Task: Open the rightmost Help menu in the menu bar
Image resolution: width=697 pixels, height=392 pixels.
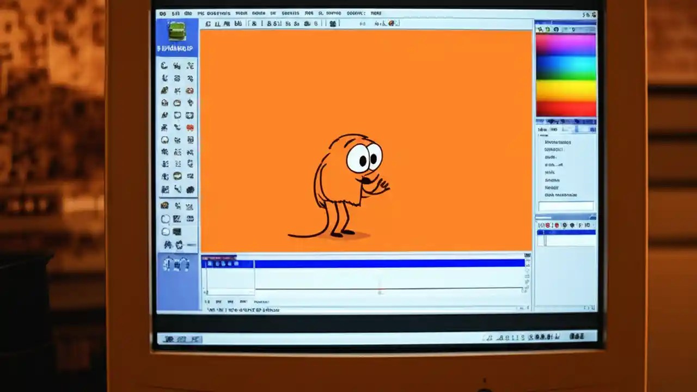Action: pyautogui.click(x=376, y=13)
